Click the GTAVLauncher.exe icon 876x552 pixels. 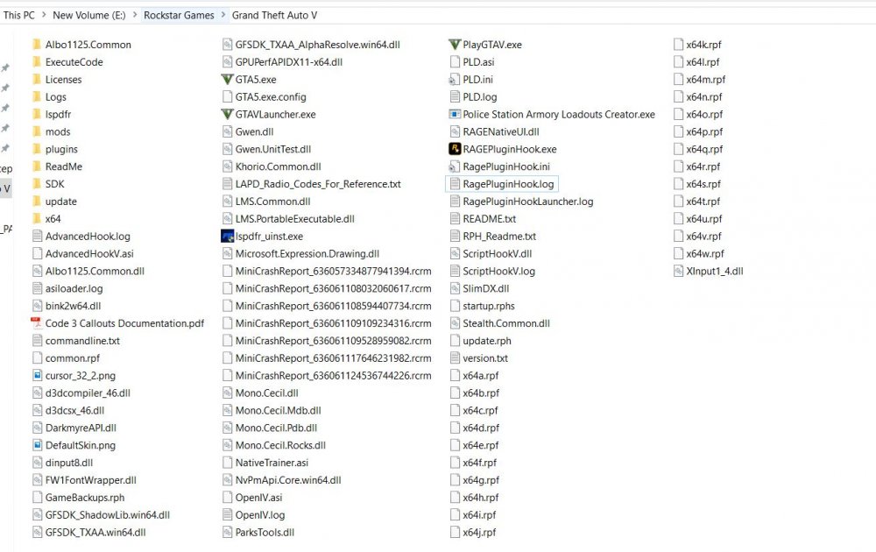pyautogui.click(x=228, y=114)
